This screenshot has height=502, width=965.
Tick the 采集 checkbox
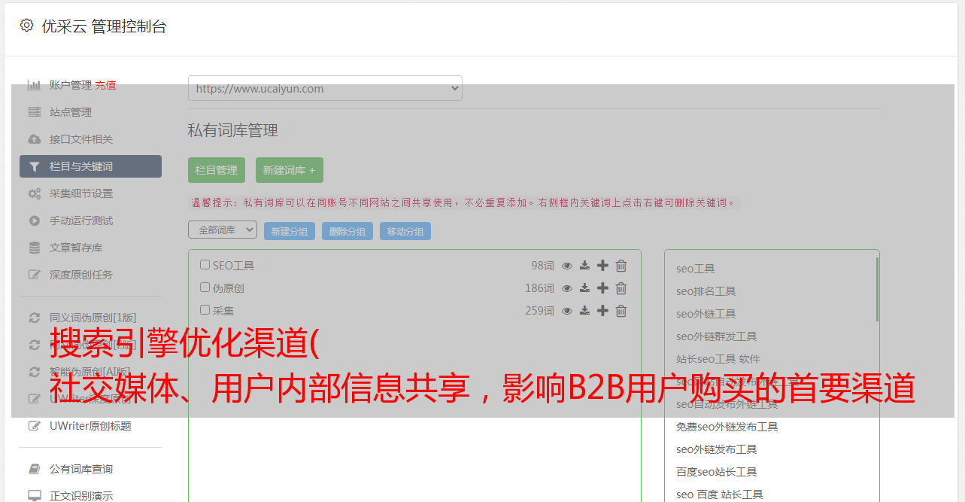[205, 310]
